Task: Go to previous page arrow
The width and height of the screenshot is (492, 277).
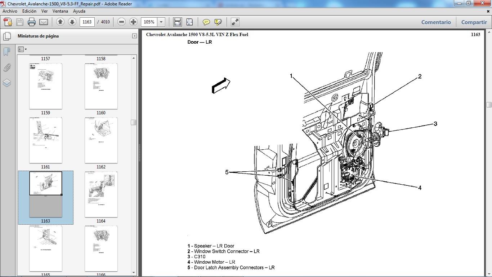Action: coord(60,22)
